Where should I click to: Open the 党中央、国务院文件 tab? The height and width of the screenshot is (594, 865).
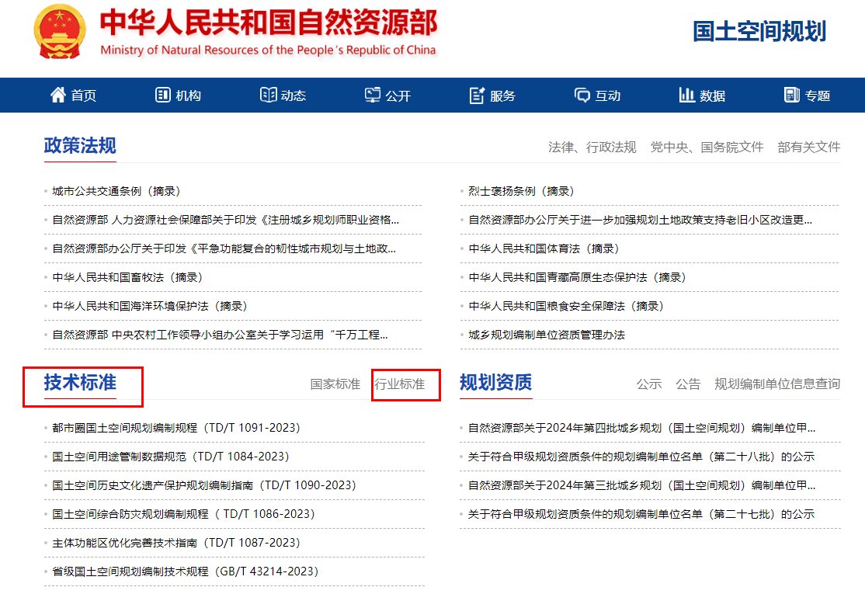pos(707,147)
